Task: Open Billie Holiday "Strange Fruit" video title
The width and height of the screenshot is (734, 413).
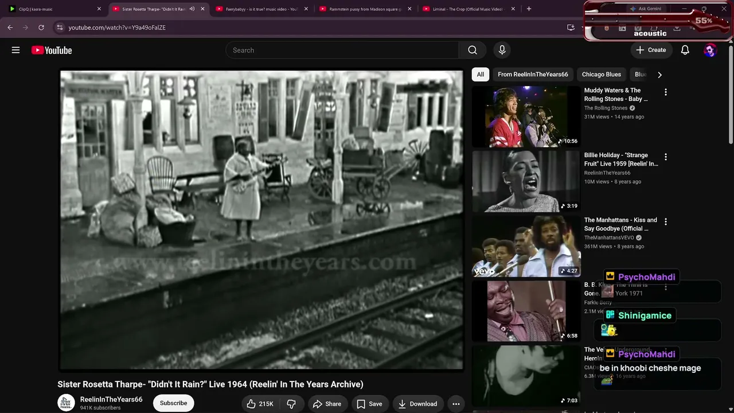Action: point(621,159)
